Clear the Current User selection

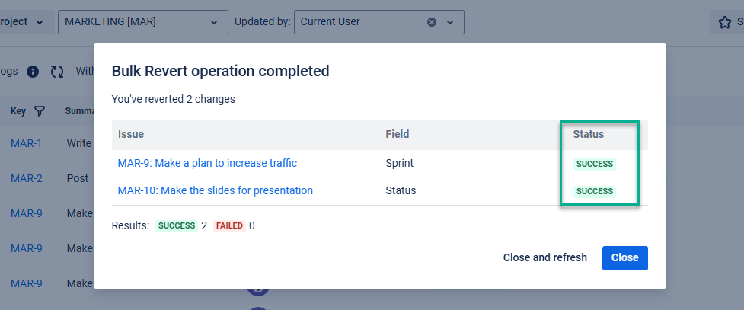click(432, 22)
